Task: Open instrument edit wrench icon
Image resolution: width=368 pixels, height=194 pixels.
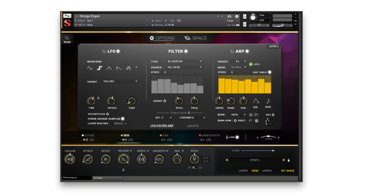Action: pos(67,16)
